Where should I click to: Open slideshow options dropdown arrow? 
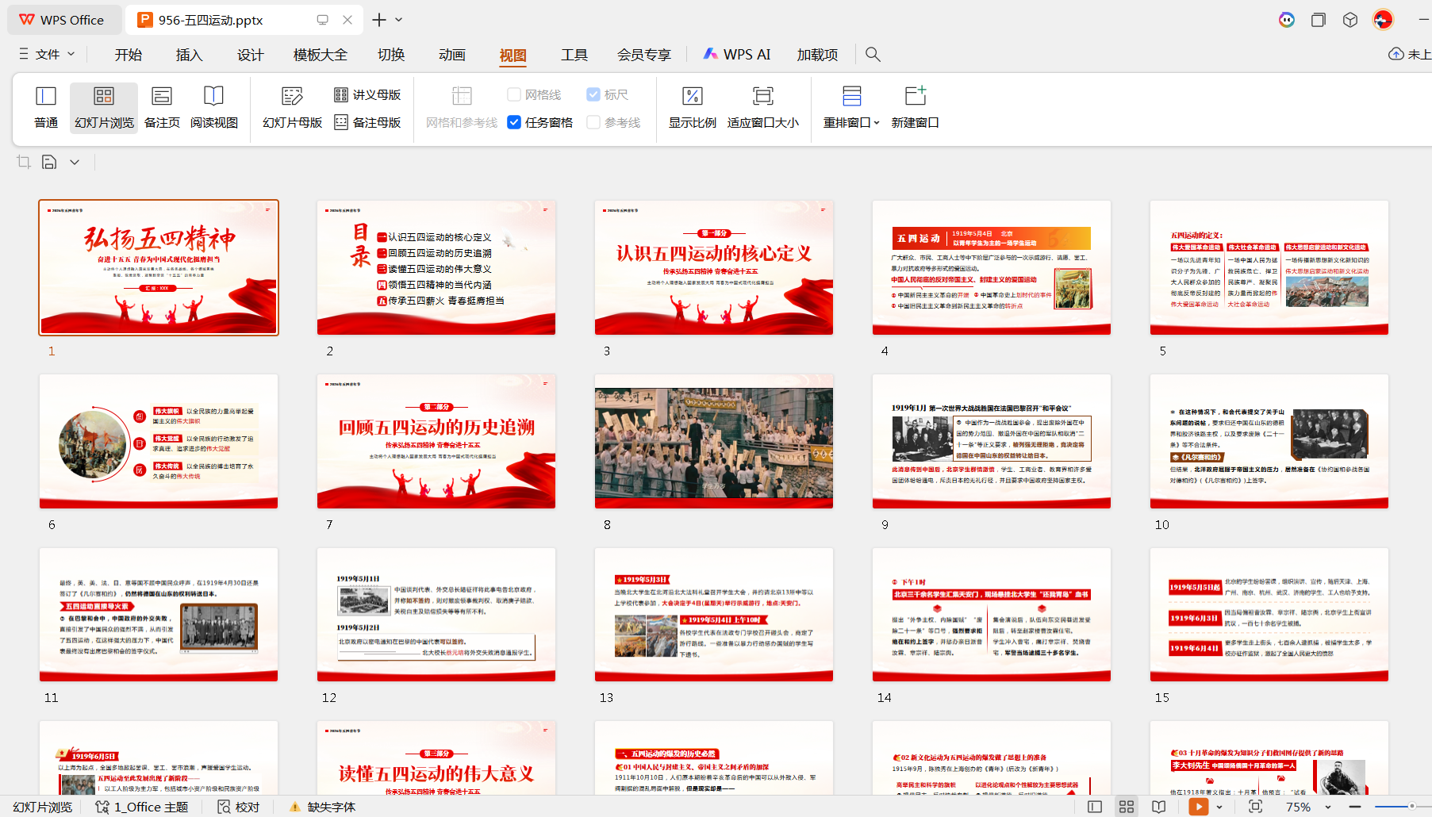1219,807
